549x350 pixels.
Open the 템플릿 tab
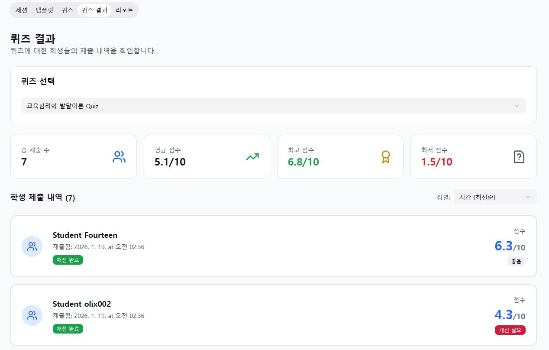click(45, 10)
